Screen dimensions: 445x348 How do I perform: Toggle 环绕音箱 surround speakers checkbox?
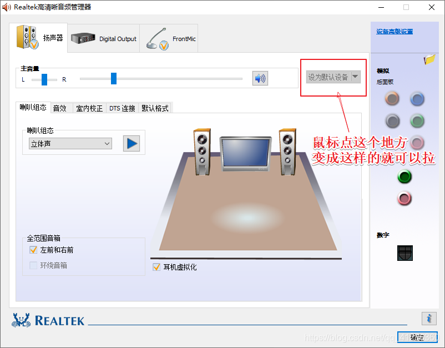(x=33, y=265)
